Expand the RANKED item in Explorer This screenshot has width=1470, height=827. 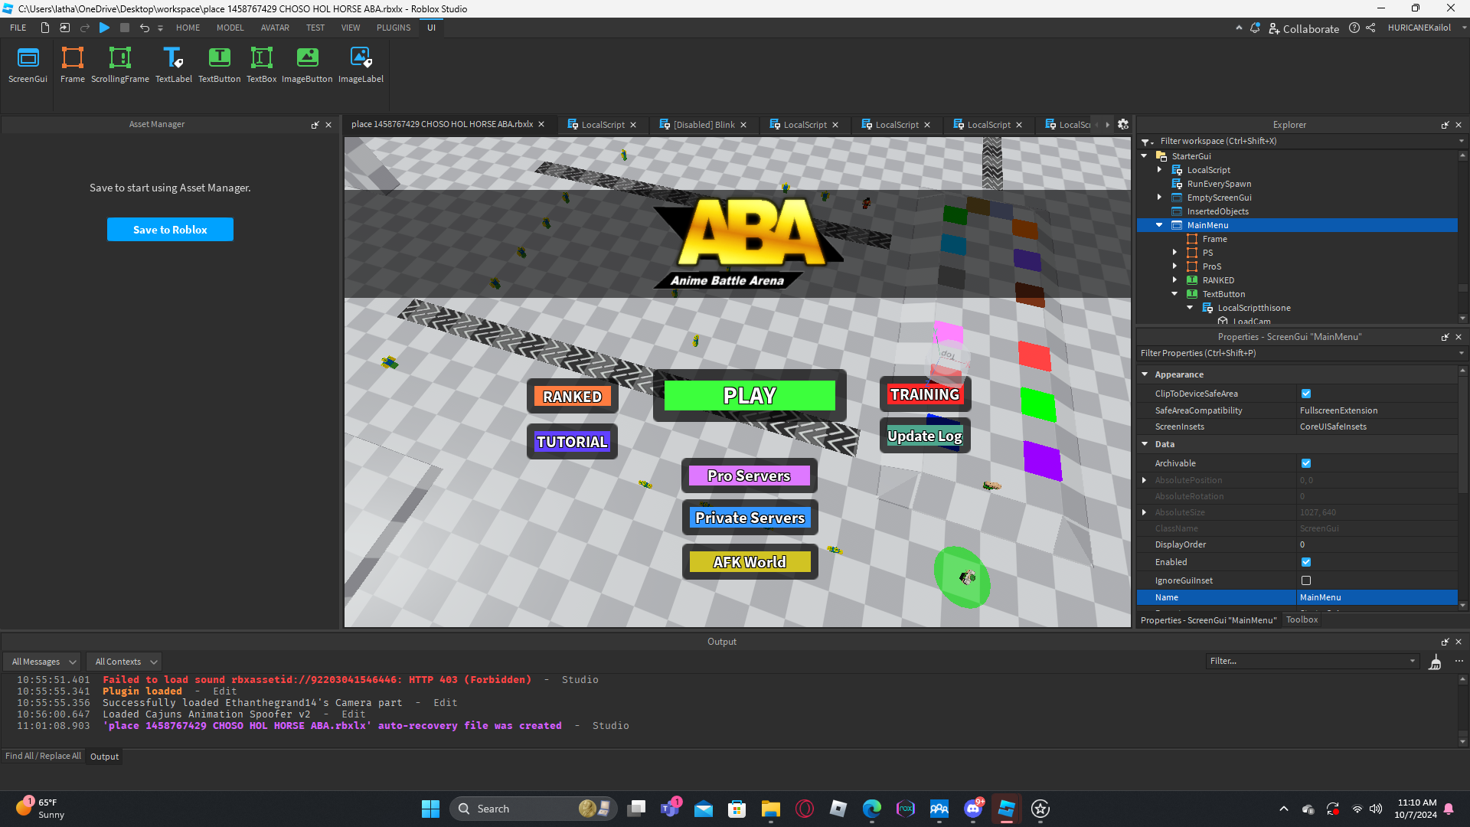pos(1175,280)
